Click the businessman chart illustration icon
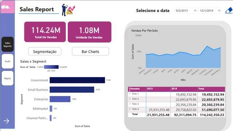 pyautogui.click(x=68, y=10)
